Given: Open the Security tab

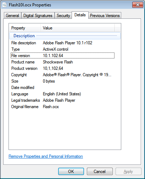Looking at the screenshot, I should click(63, 16).
